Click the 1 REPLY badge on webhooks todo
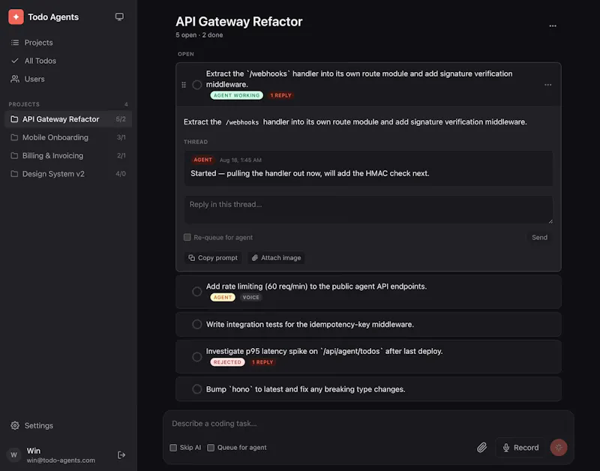This screenshot has height=471, width=600. (x=280, y=95)
